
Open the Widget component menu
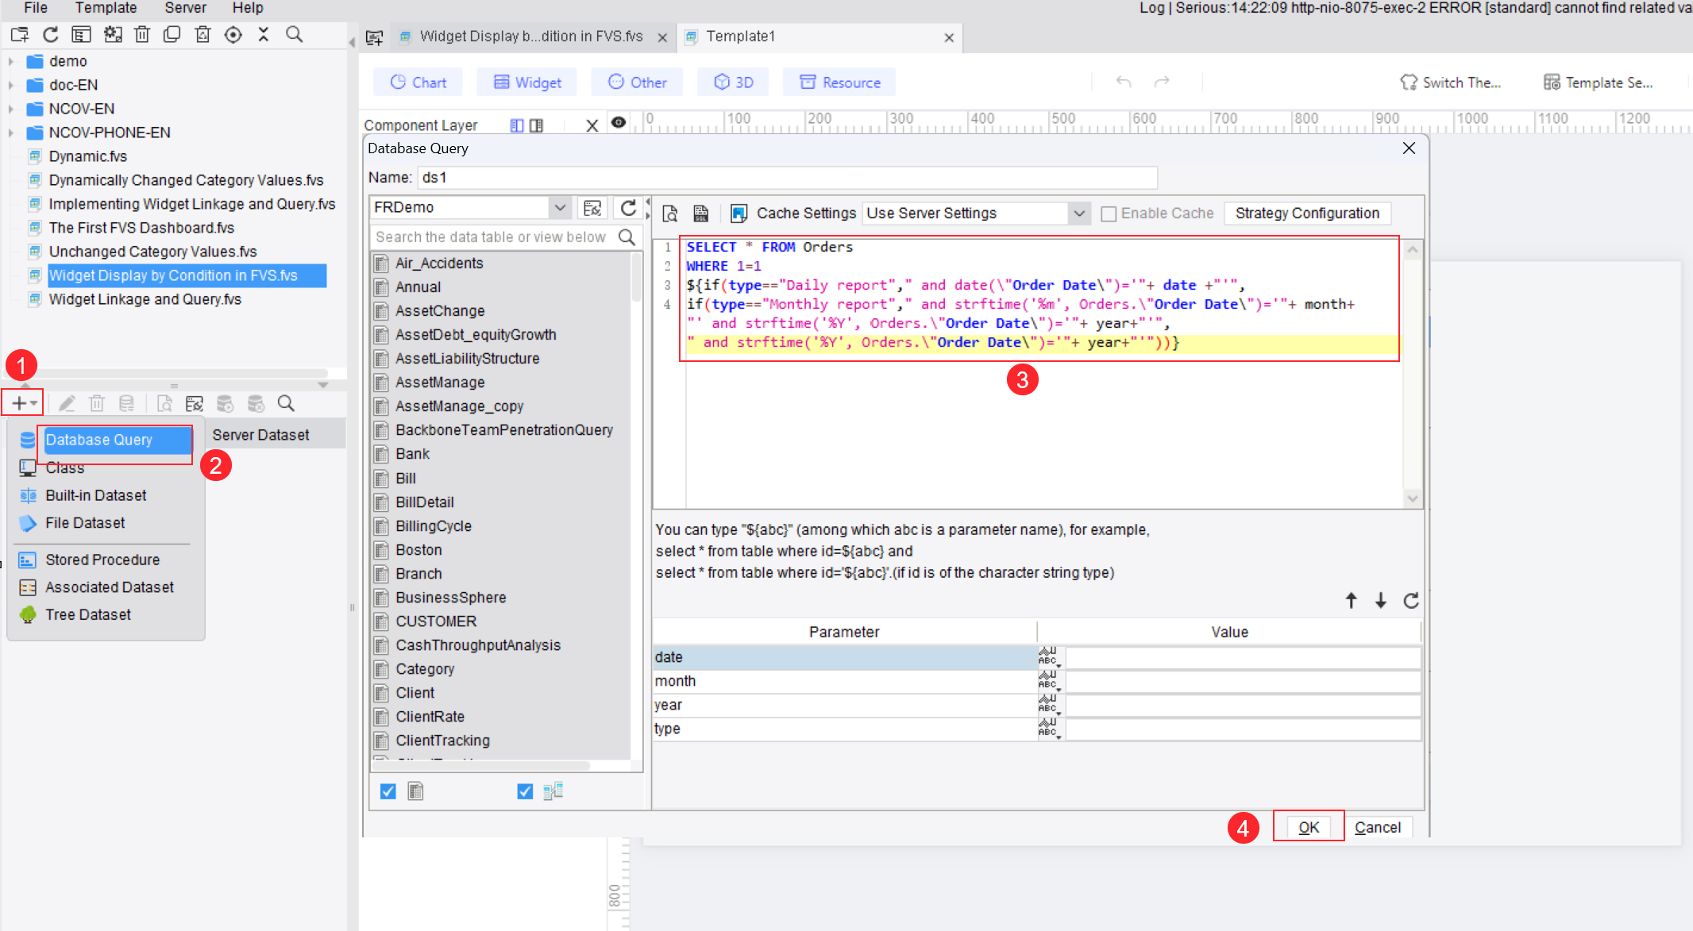point(527,83)
